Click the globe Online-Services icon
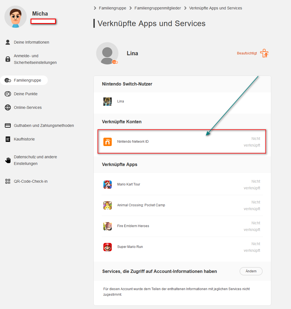 pyautogui.click(x=8, y=107)
